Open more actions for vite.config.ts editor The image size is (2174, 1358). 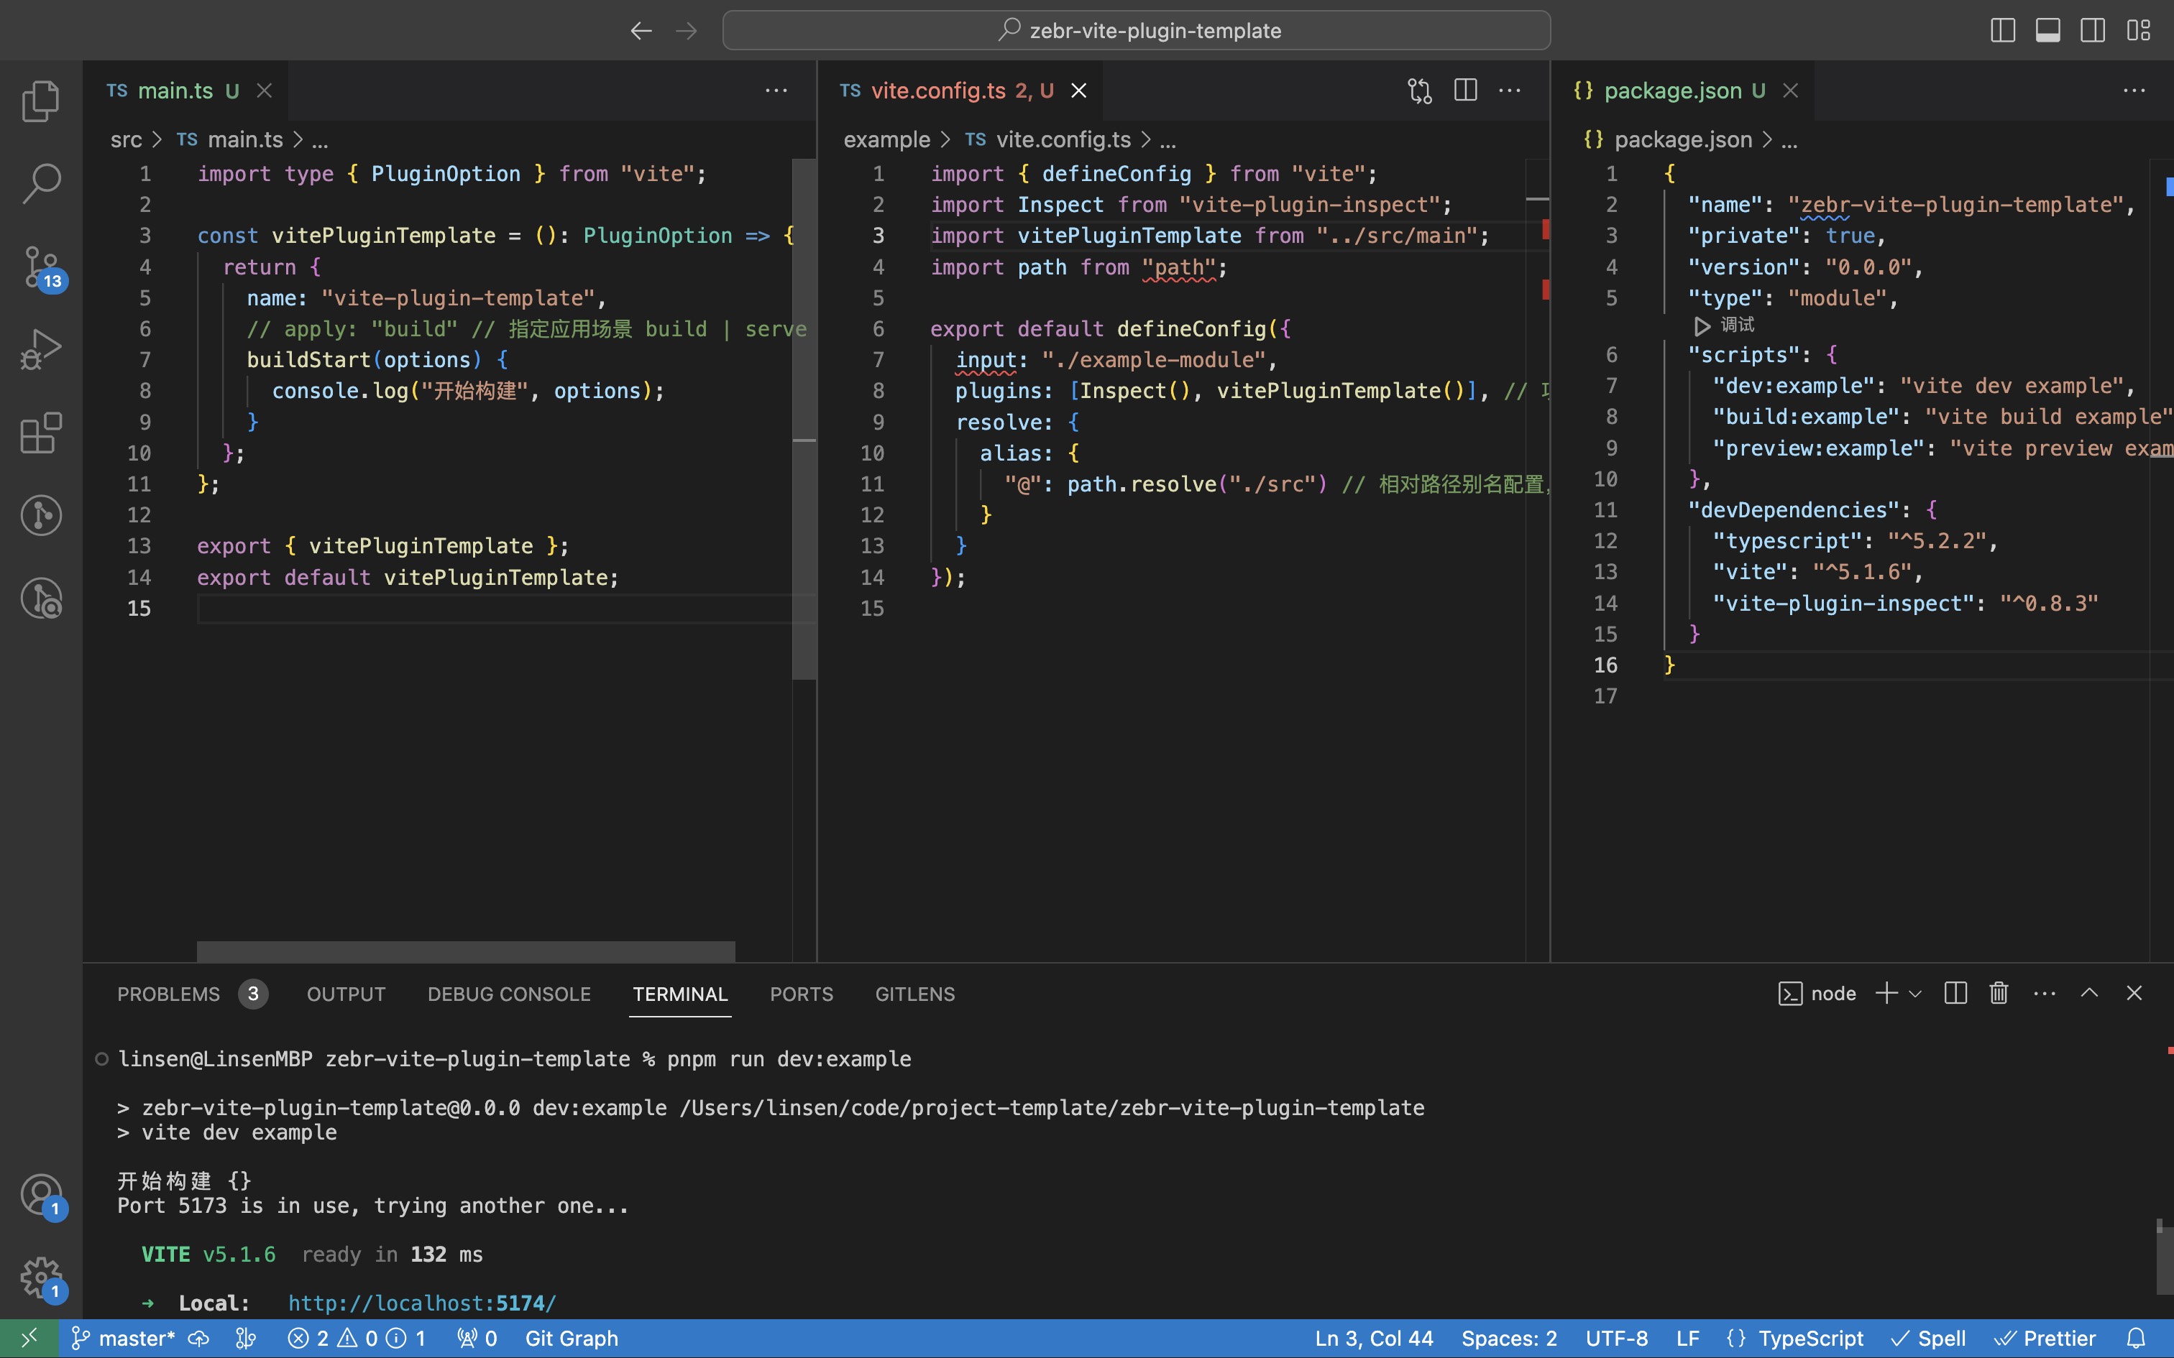point(1510,91)
